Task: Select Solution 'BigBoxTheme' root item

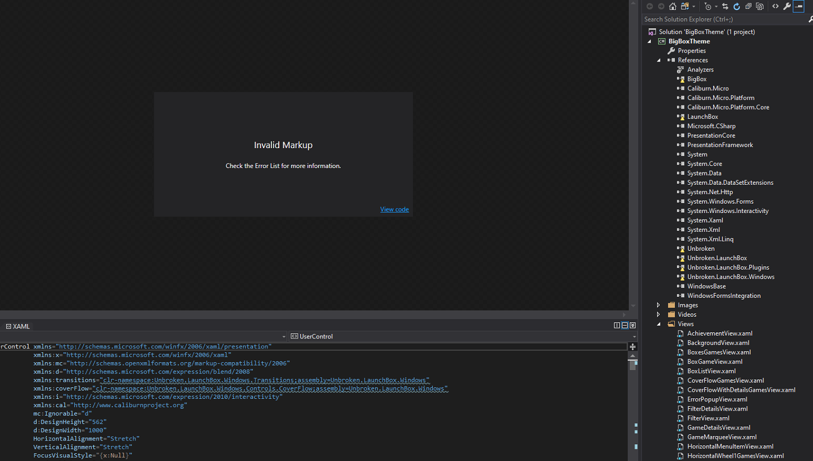Action: click(706, 32)
